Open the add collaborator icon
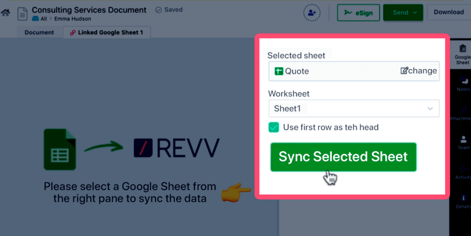 coord(312,13)
